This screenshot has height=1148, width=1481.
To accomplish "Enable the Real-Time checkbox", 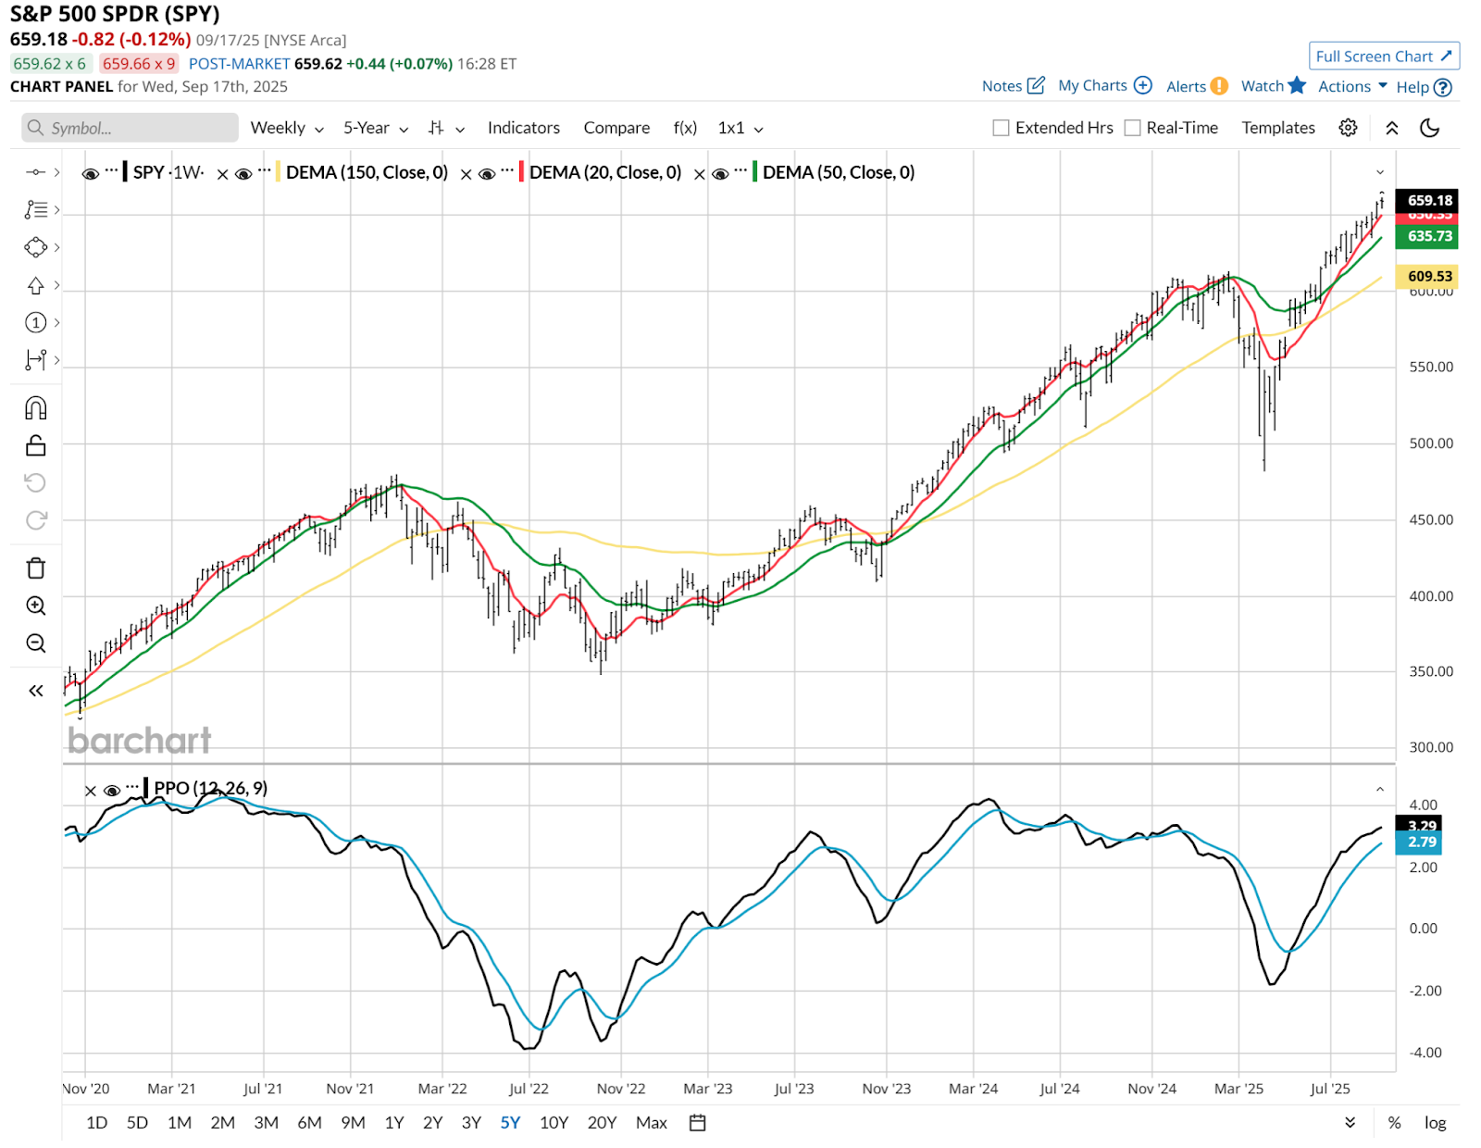I will click(1132, 128).
